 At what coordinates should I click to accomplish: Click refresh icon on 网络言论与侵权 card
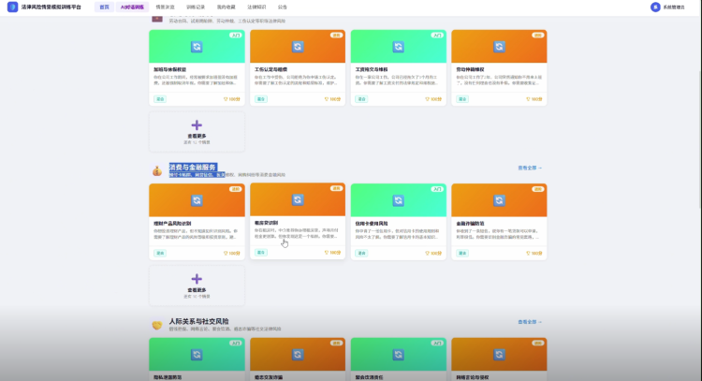coord(499,355)
